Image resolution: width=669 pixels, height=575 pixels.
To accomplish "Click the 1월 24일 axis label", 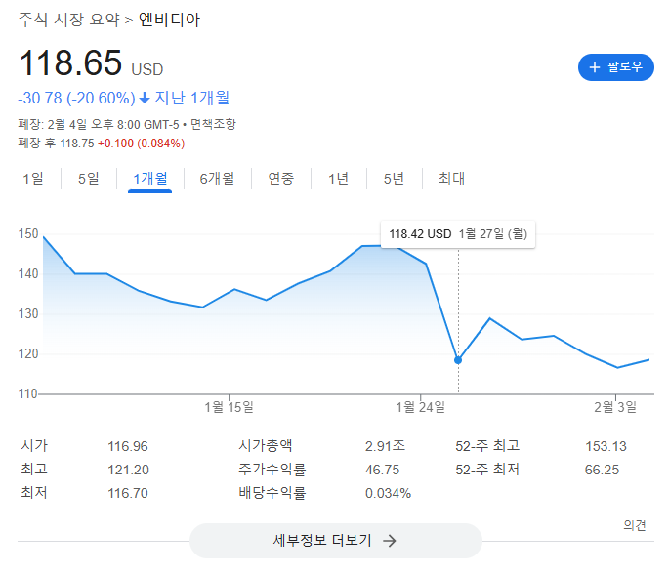I will (421, 407).
